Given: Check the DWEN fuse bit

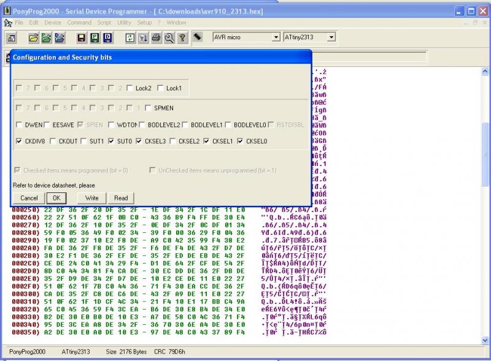Looking at the screenshot, I should [x=19, y=125].
